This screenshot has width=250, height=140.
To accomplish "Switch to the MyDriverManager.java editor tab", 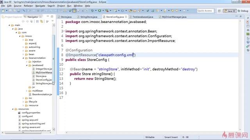I will 173,17.
